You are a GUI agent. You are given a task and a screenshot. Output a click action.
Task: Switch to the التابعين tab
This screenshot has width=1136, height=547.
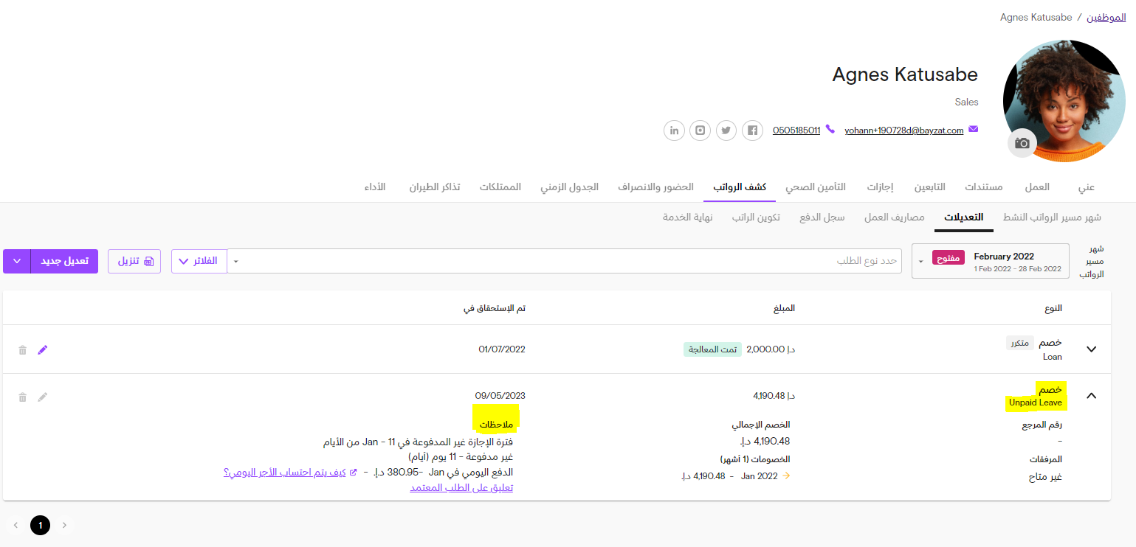click(x=930, y=187)
